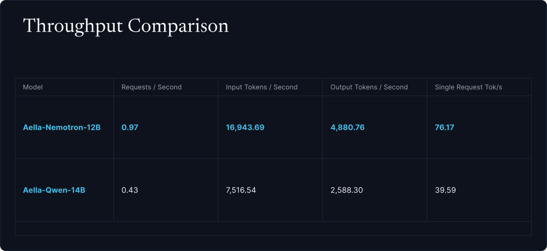The image size is (547, 251).
Task: Select the 16,943.69 input tokens value
Action: pyautogui.click(x=245, y=127)
